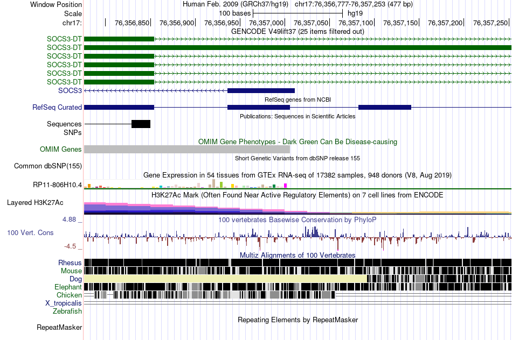Click the PhyloP maximum value '4.88'
The height and width of the screenshot is (340, 512).
click(x=69, y=219)
